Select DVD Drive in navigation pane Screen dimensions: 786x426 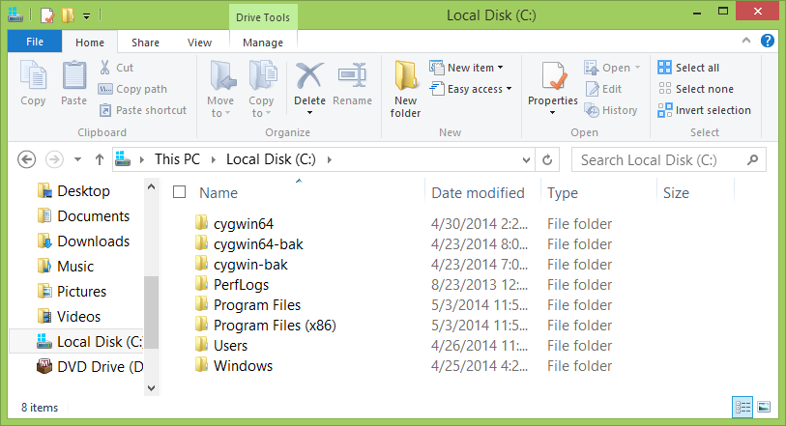[x=90, y=367]
